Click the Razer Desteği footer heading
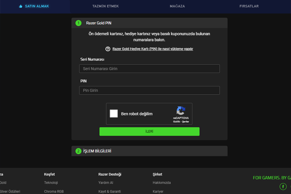This screenshot has width=291, height=194. (x=110, y=174)
